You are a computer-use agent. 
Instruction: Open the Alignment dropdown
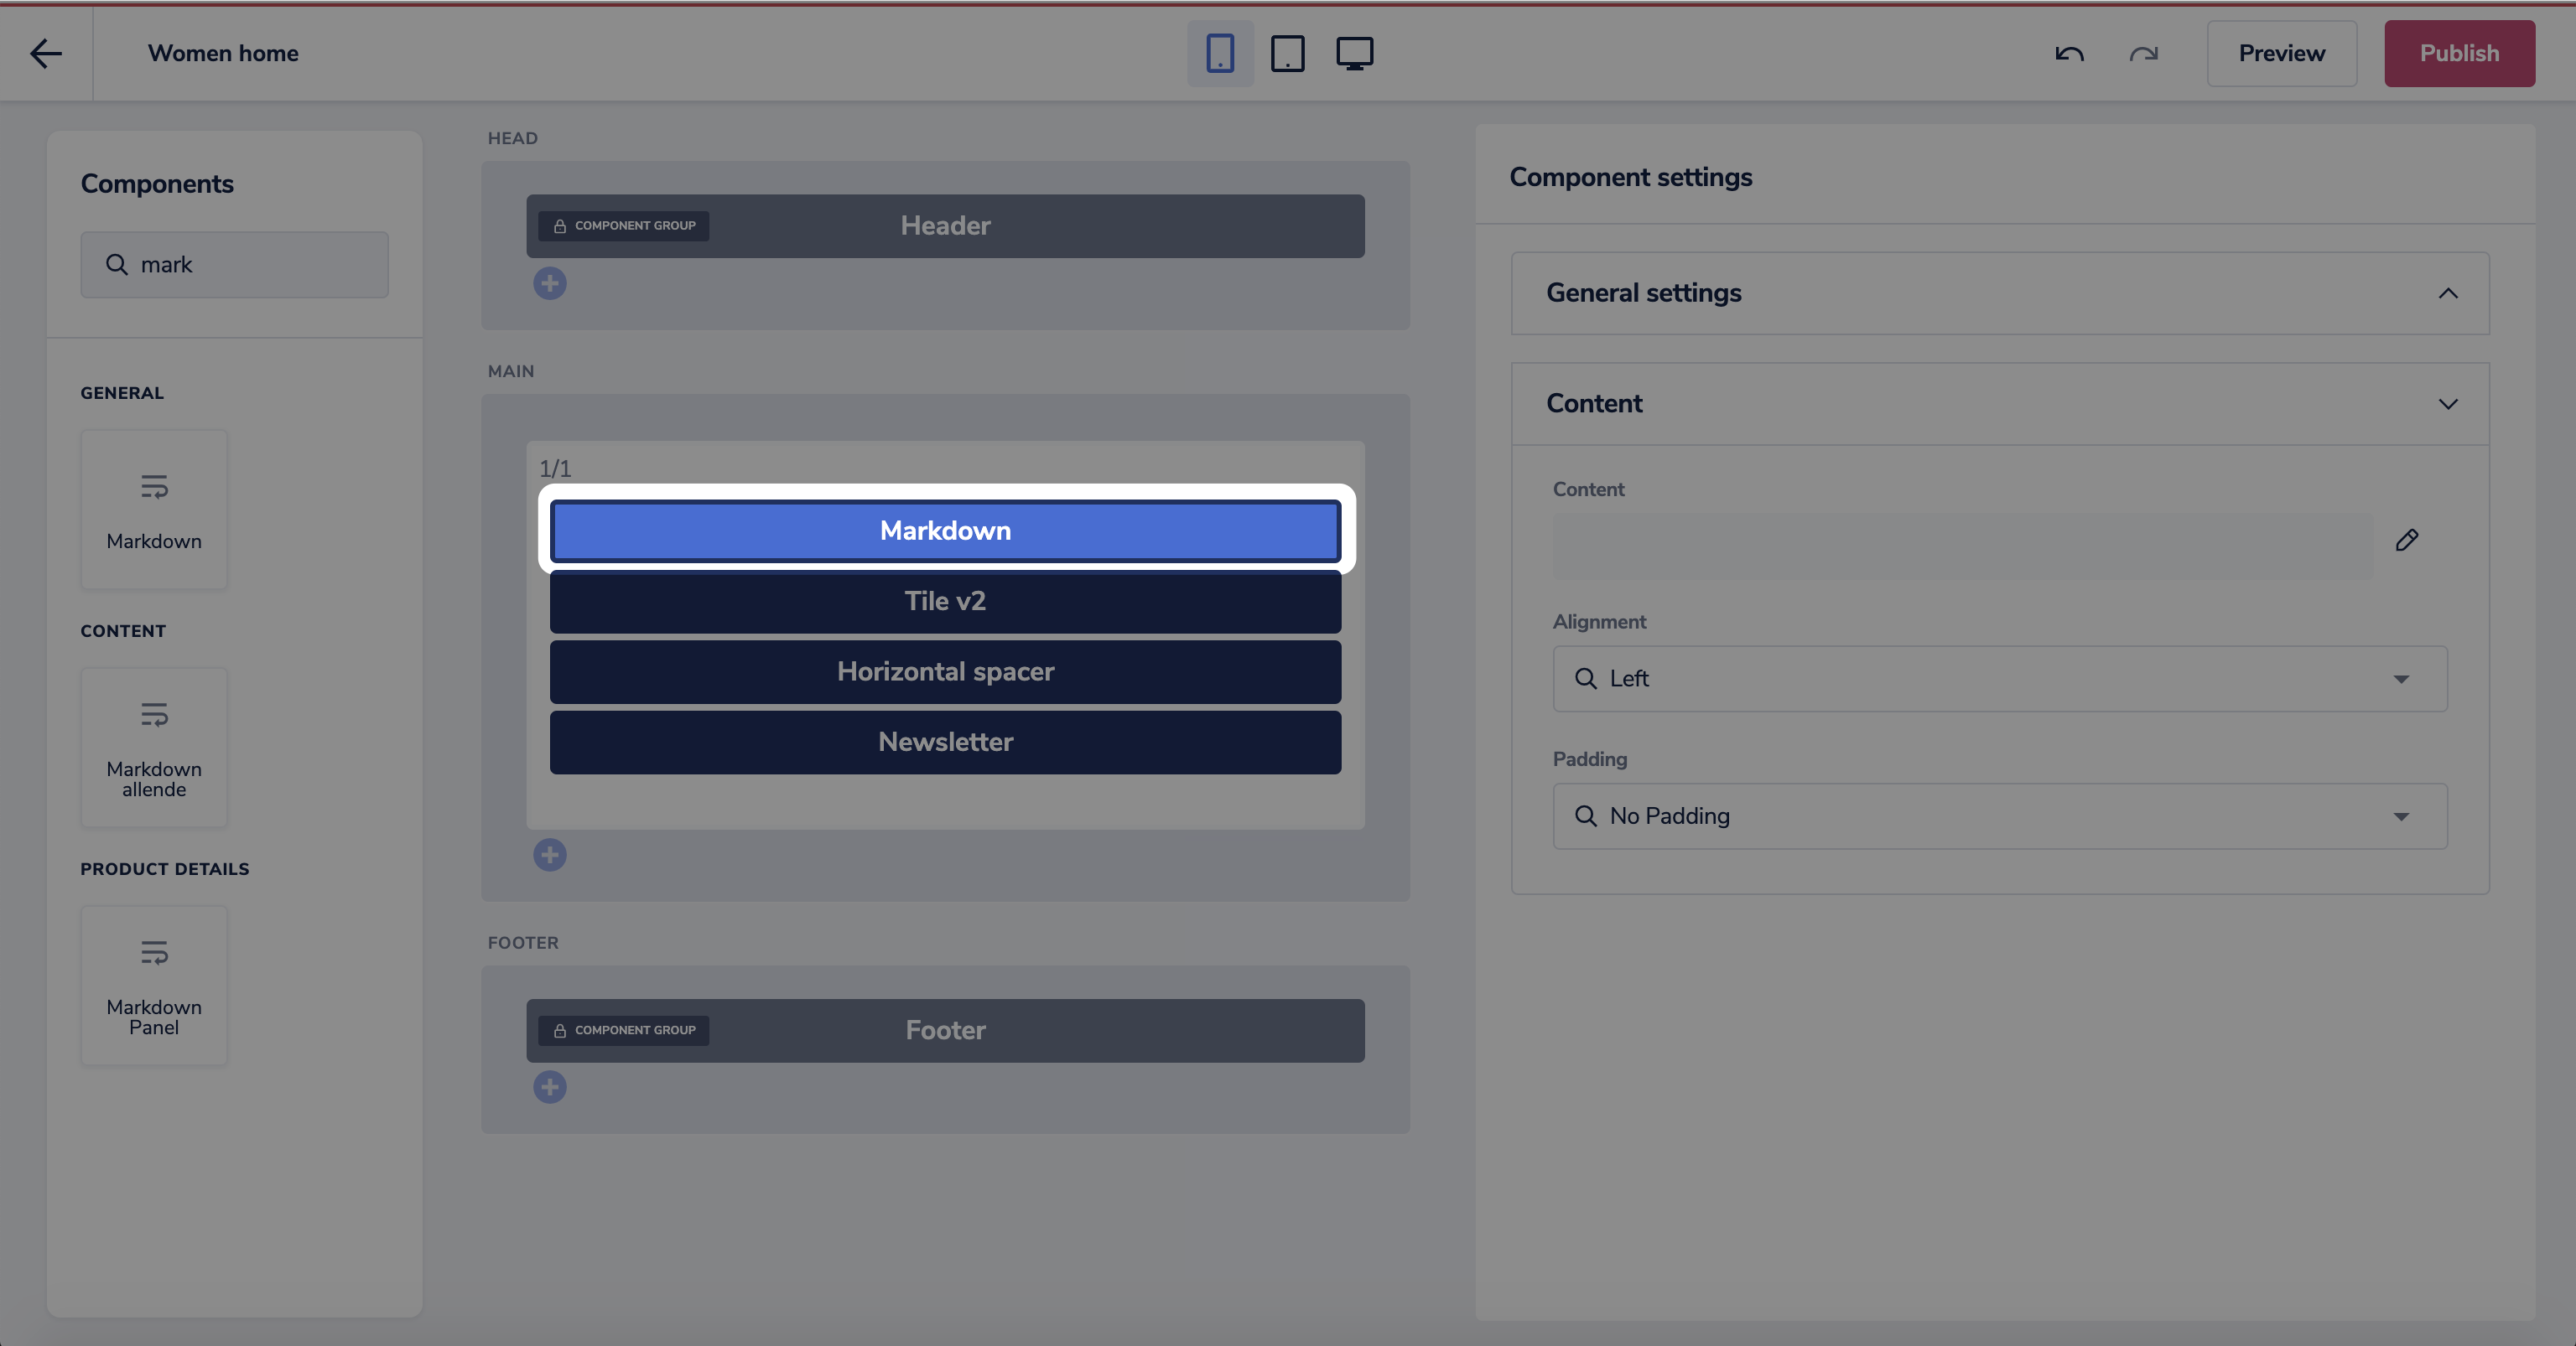(2000, 679)
